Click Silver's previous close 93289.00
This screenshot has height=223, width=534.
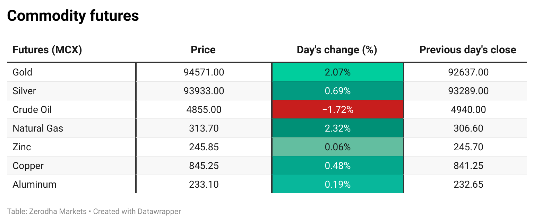pos(468,91)
